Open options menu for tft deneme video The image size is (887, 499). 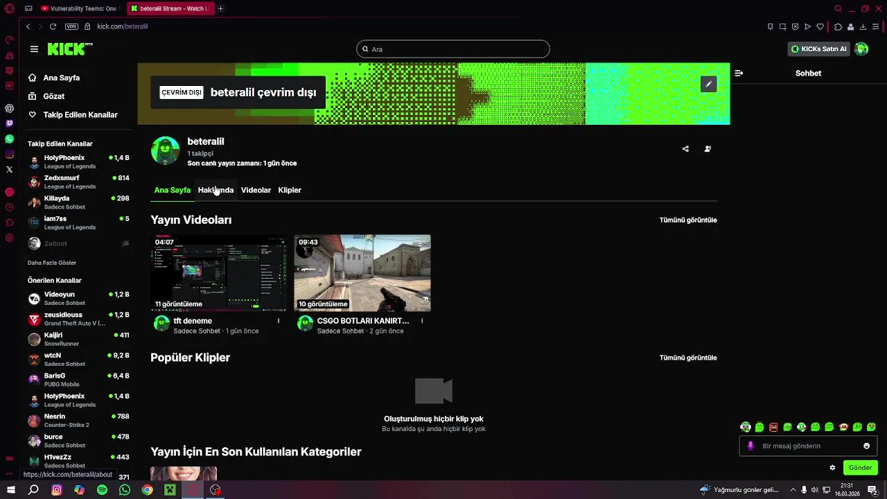tap(279, 321)
